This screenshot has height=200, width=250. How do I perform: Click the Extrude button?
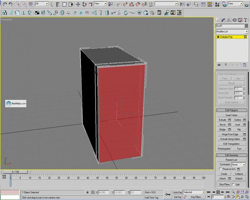pos(222,120)
